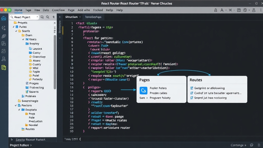263x148 pixels.
Task: Click the blue Cs icon in Pages card
Action: (x=143, y=91)
